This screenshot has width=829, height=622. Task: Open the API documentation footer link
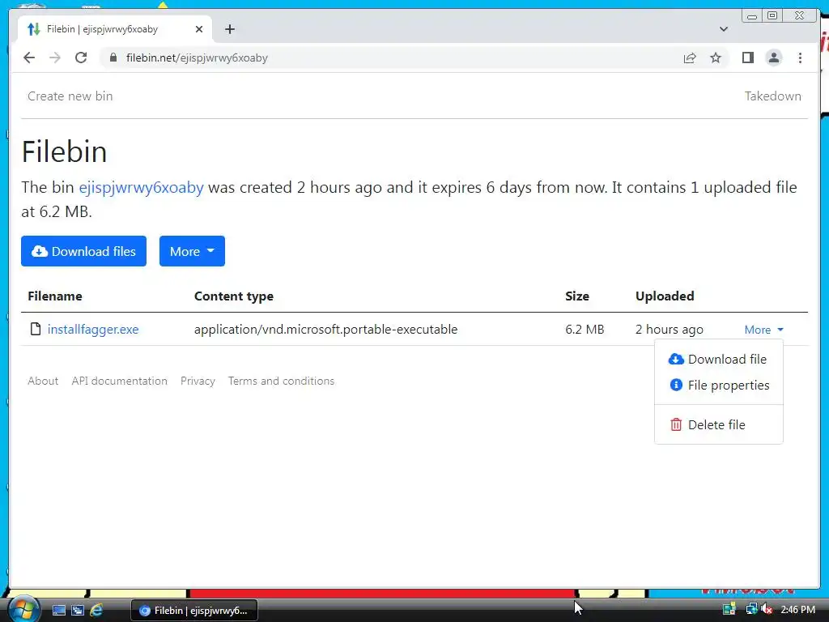(120, 381)
